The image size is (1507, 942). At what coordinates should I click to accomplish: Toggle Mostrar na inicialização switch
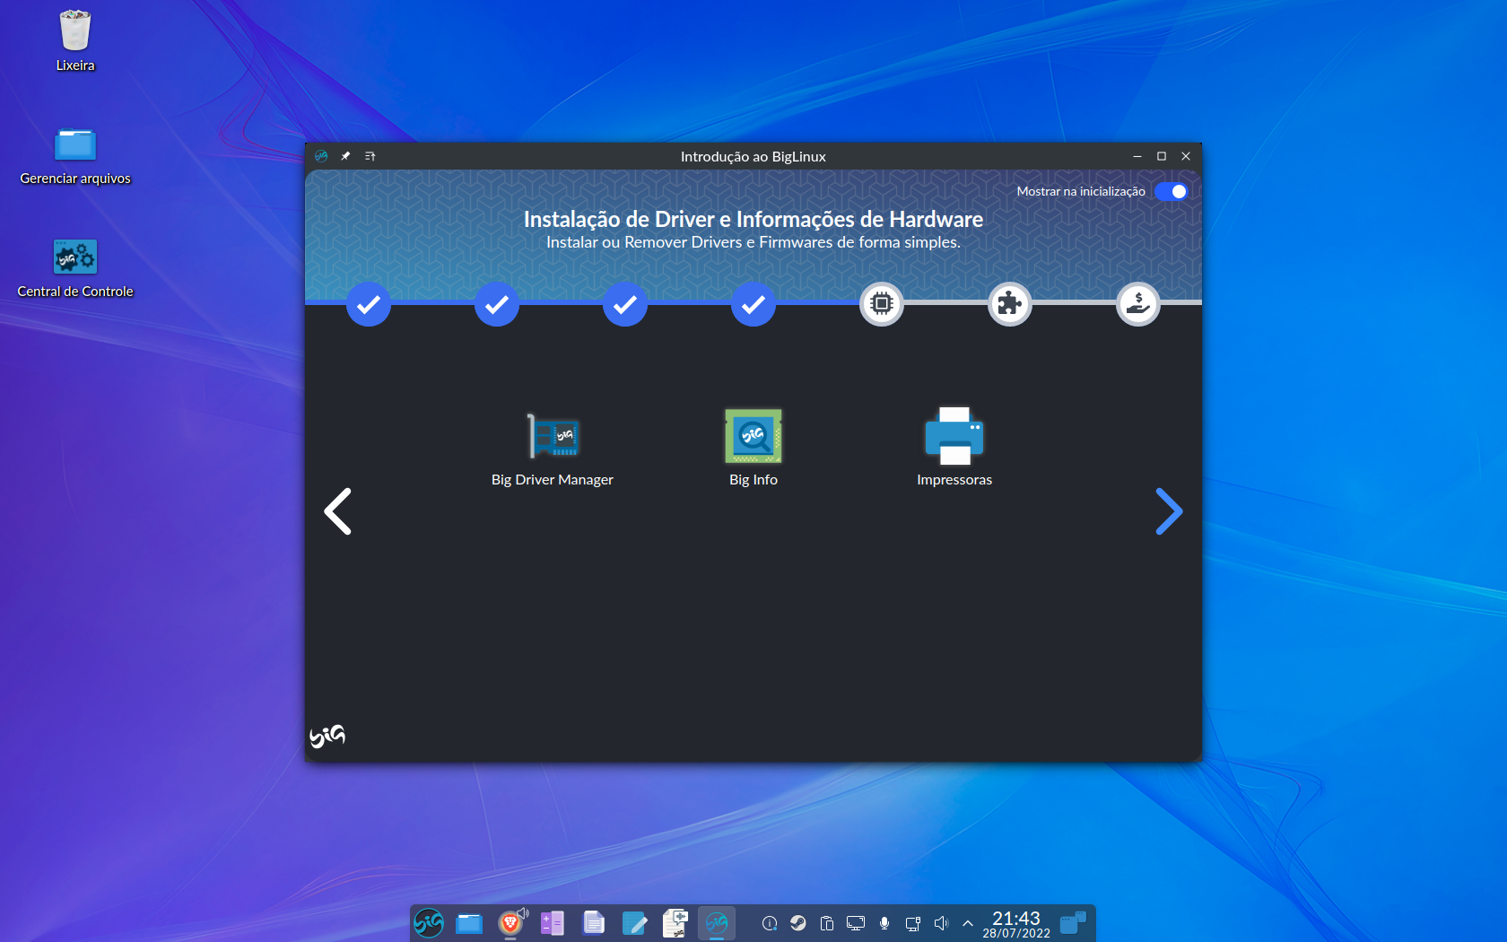1172,191
